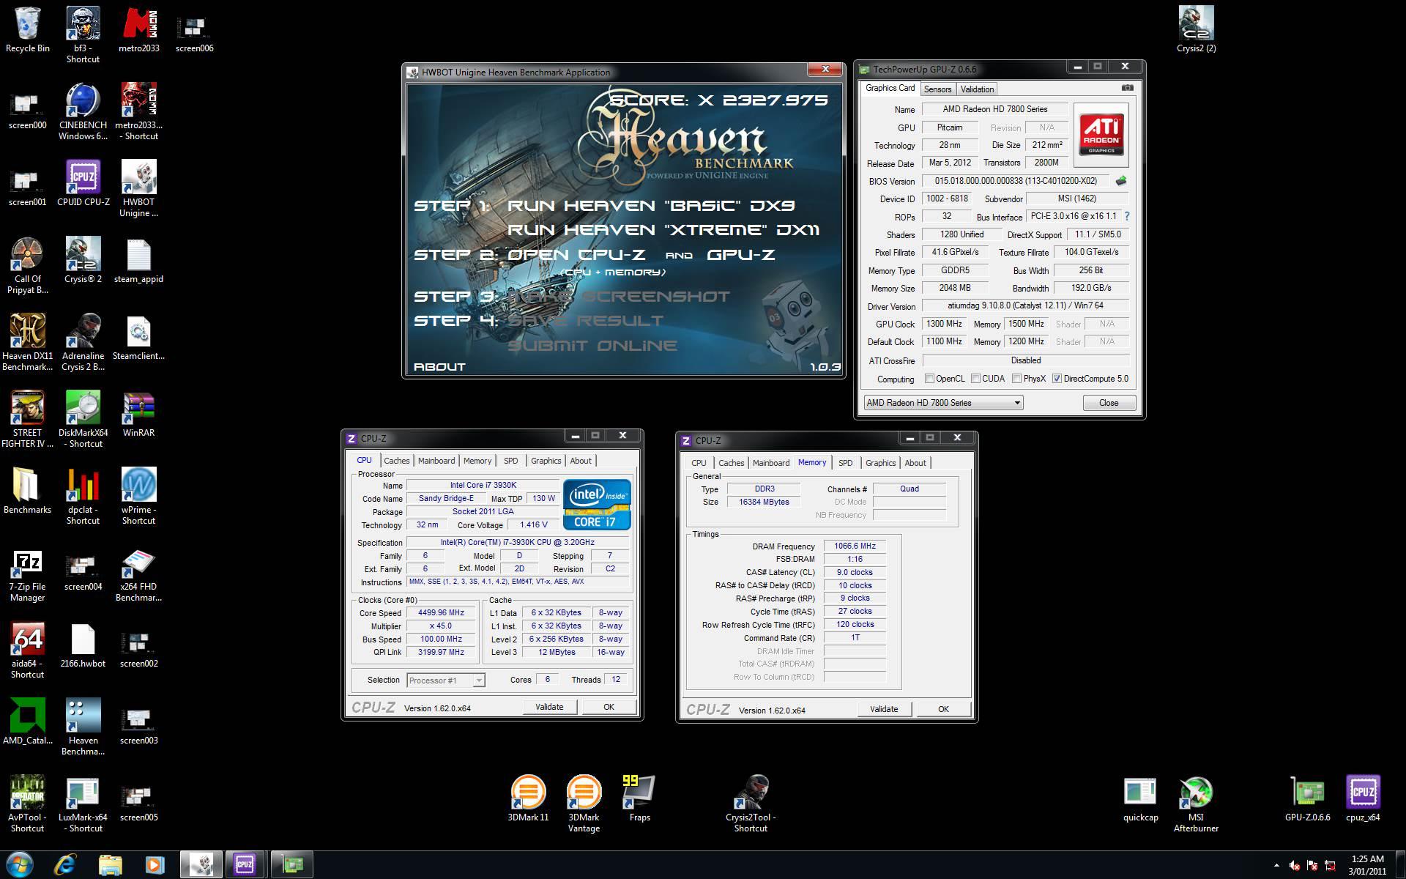Click the CPU-Z taskbar button
1406x879 pixels.
[x=245, y=865]
